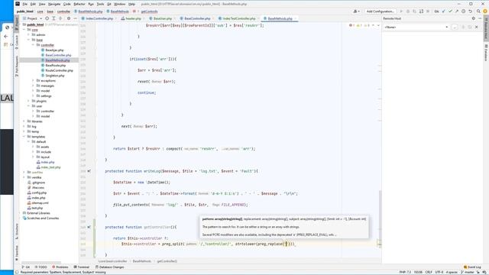The image size is (489, 275).
Task: Expand the settings folder
Action: (33, 95)
